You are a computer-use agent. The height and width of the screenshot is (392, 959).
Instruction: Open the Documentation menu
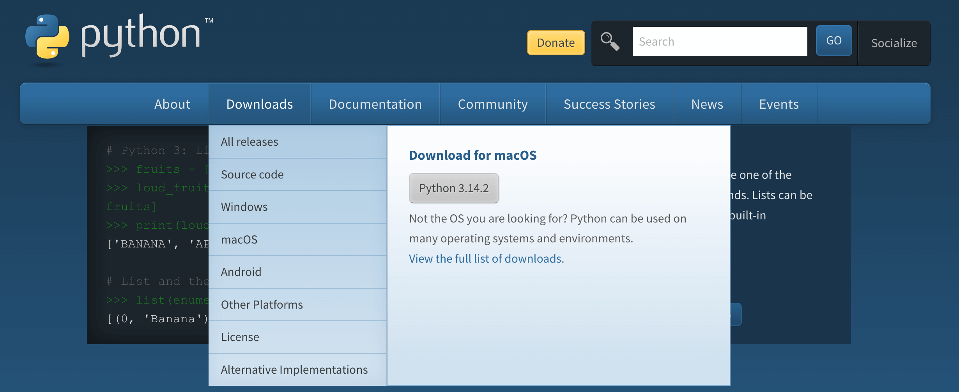tap(375, 104)
